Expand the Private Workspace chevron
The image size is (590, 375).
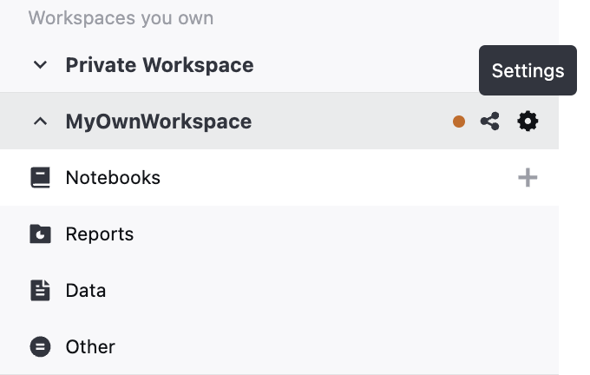click(x=40, y=65)
